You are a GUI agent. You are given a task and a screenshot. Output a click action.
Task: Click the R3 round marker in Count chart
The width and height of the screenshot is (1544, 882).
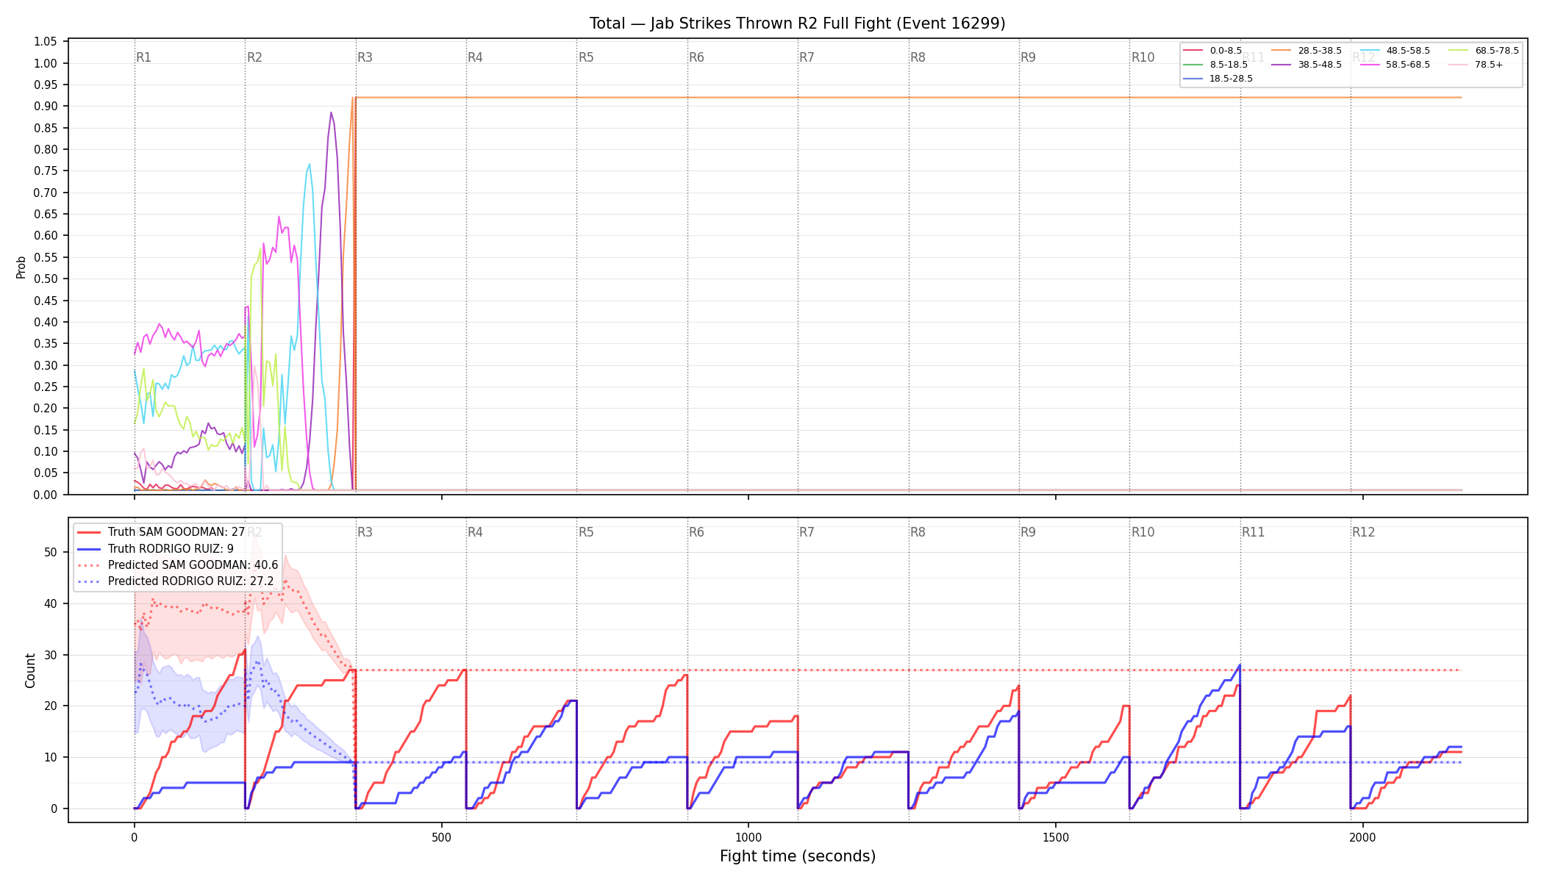coord(365,532)
